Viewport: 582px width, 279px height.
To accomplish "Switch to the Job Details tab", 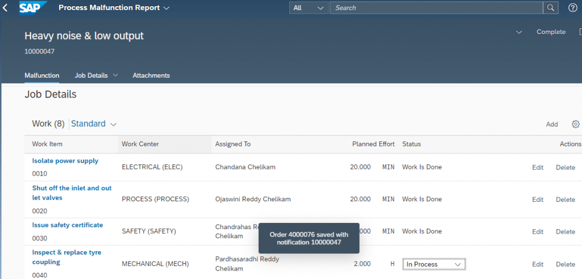I will click(x=91, y=75).
